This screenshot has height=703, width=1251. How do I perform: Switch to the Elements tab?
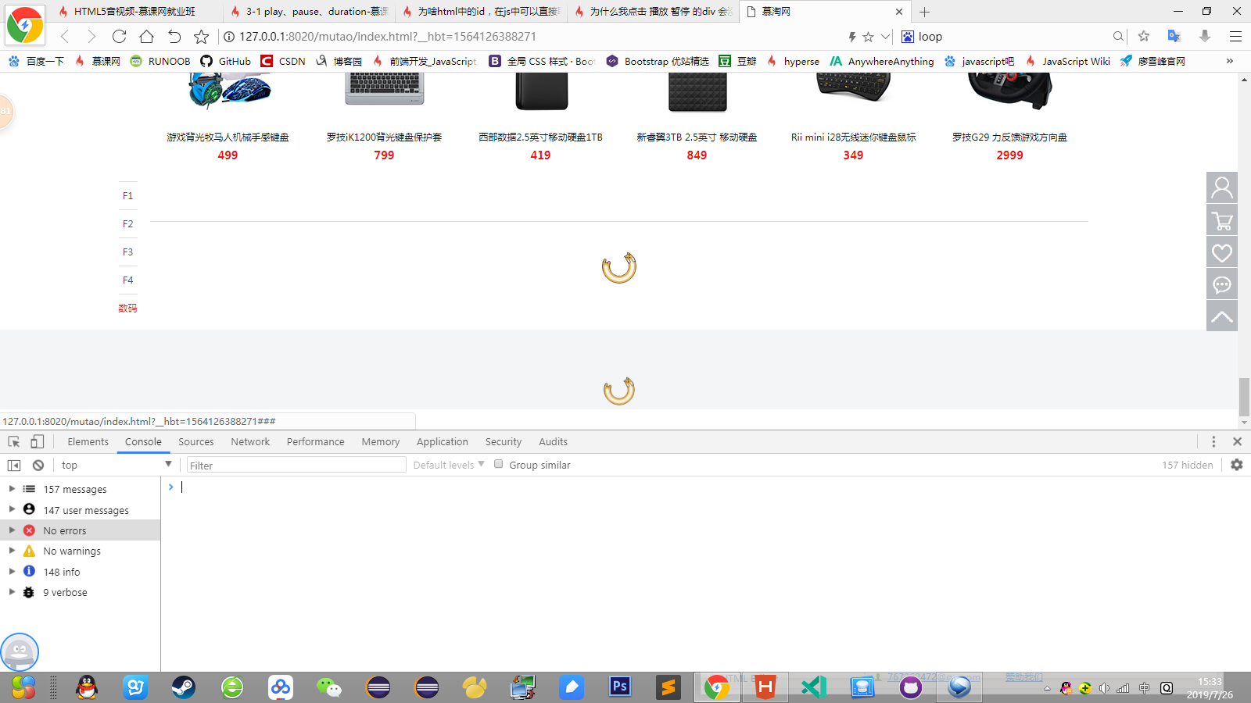coord(88,441)
